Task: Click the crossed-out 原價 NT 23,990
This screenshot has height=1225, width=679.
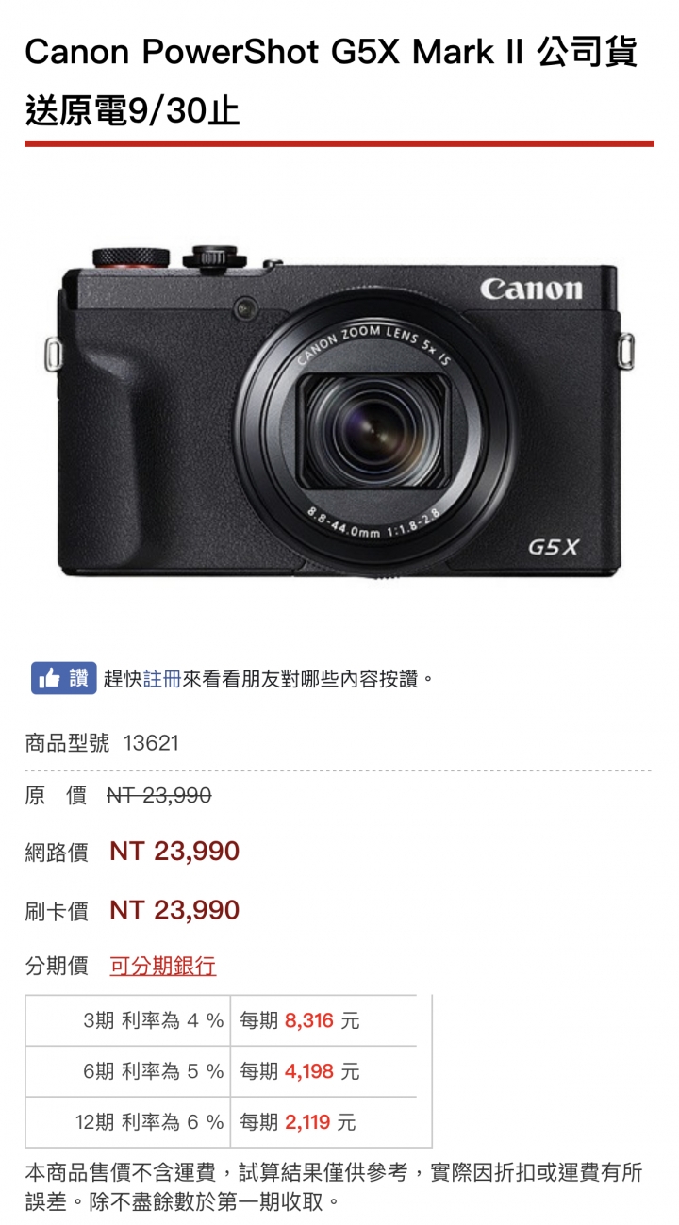Action: coord(158,796)
